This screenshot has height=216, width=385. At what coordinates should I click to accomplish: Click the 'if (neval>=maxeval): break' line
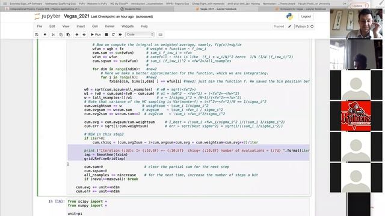(111, 179)
